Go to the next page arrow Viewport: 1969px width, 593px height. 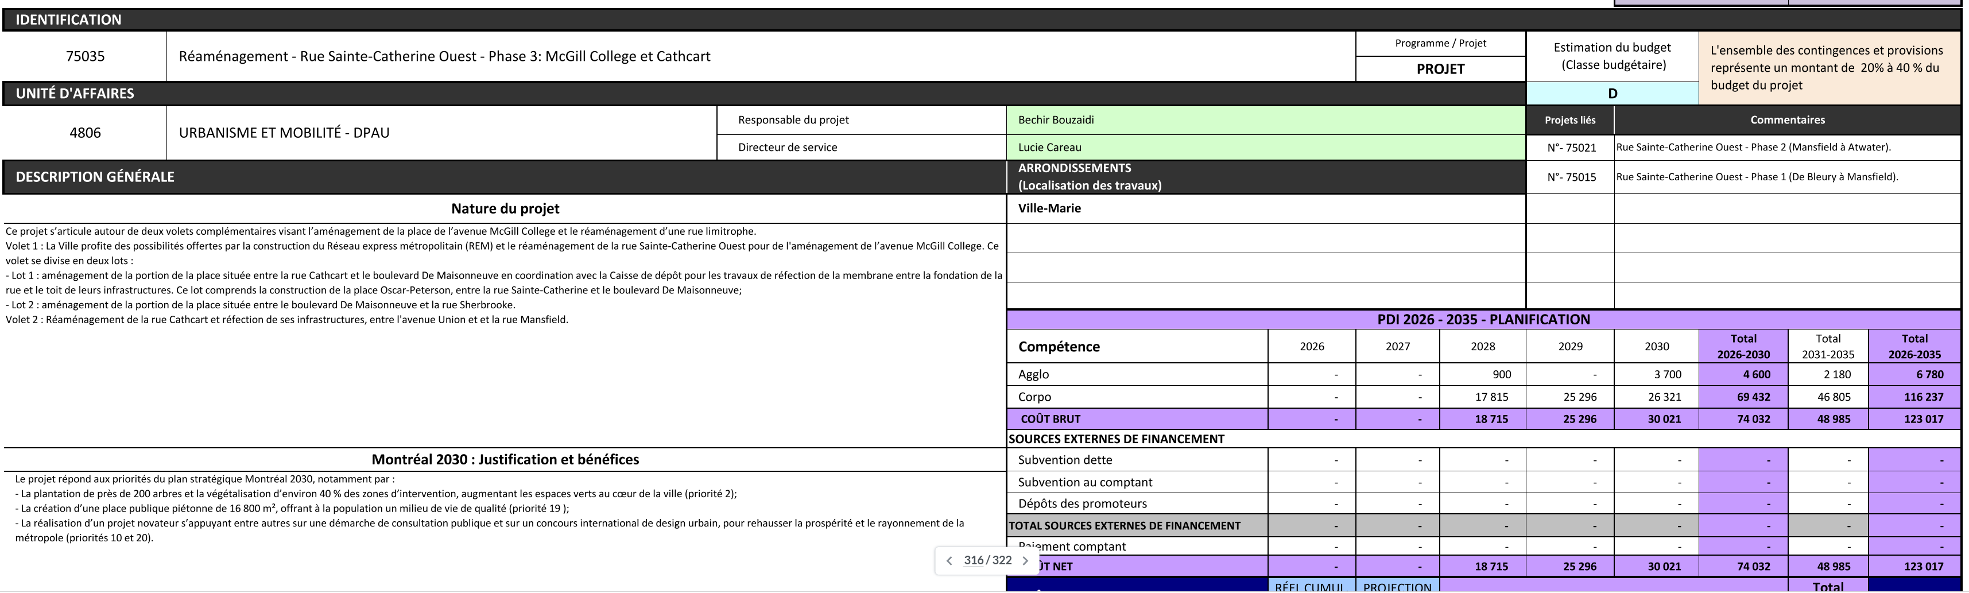pyautogui.click(x=1026, y=561)
